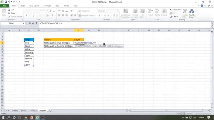Open Format as Table gallery

[x=135, y=13]
